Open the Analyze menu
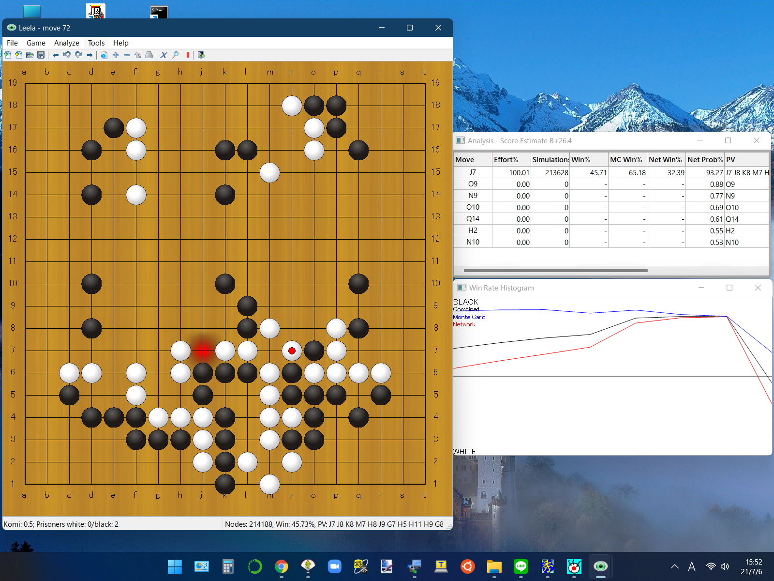The width and height of the screenshot is (774, 581). [x=66, y=43]
